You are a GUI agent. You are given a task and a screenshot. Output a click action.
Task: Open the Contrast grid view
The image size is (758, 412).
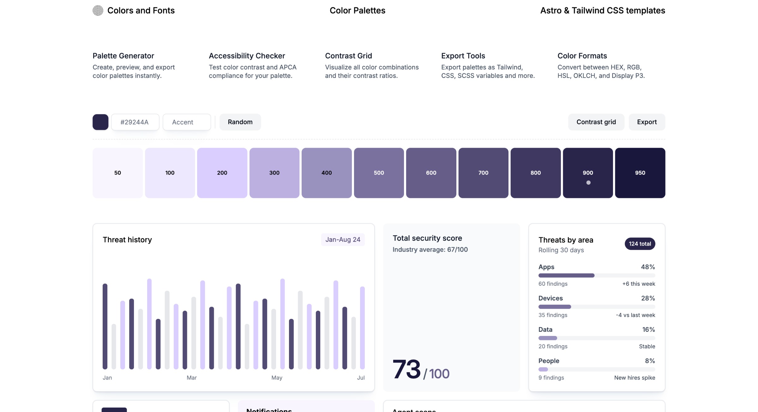pos(596,122)
